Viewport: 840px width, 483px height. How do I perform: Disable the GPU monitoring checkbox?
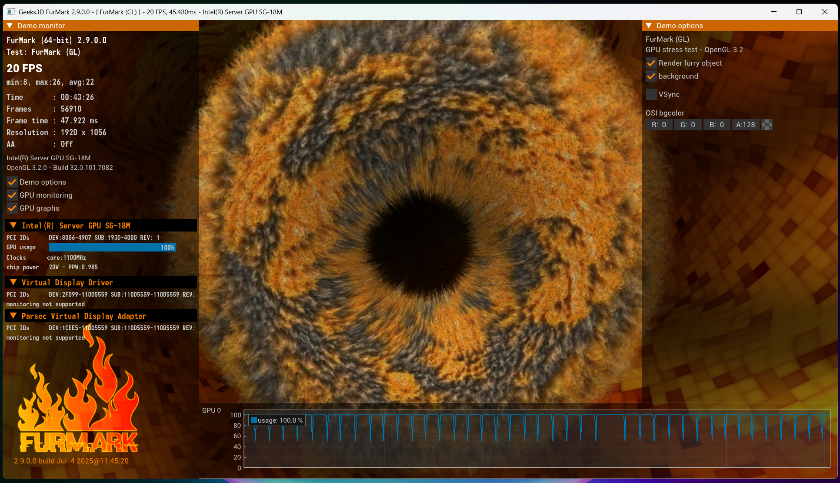tap(12, 195)
